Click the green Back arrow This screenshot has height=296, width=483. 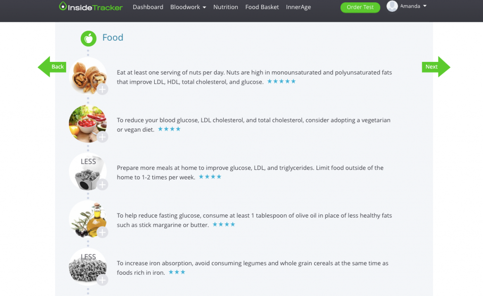[x=52, y=67]
